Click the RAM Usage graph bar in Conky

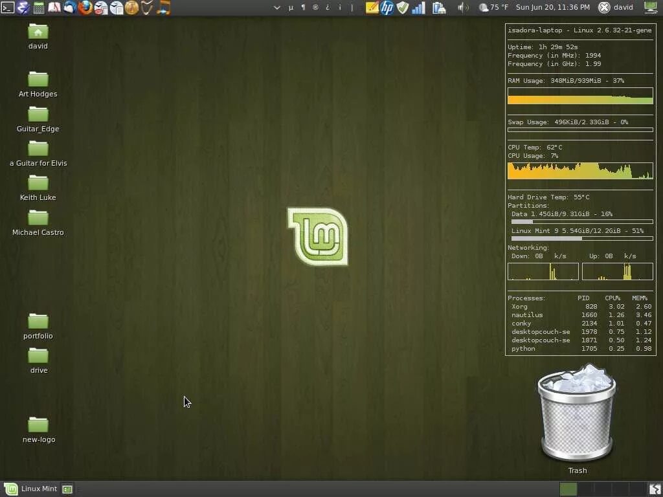pos(580,96)
